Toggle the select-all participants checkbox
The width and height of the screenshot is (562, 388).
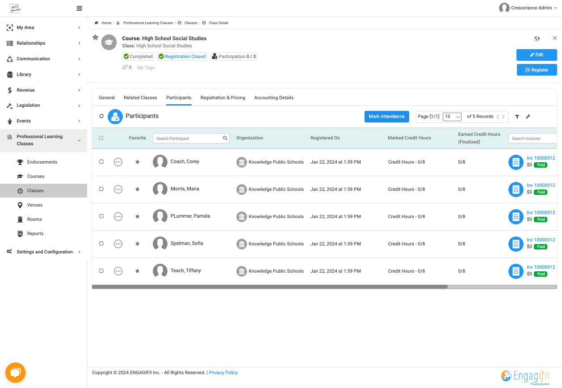pos(101,138)
